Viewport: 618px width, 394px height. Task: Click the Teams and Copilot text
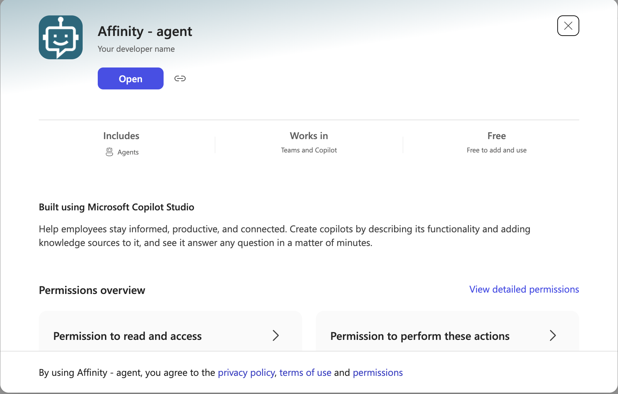309,150
